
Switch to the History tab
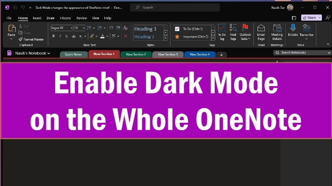65,18
